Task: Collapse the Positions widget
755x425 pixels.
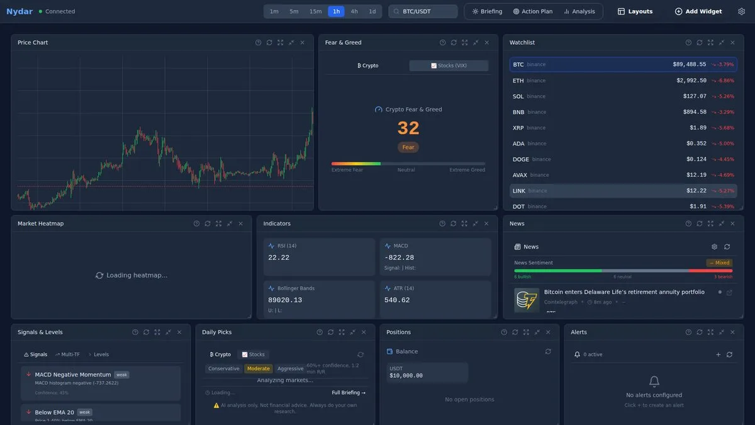Action: [x=537, y=332]
